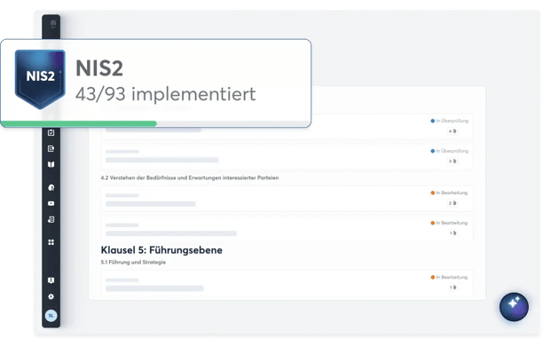The image size is (550, 346).
Task: Open the badge showing 3 documents
Action: pyautogui.click(x=452, y=161)
